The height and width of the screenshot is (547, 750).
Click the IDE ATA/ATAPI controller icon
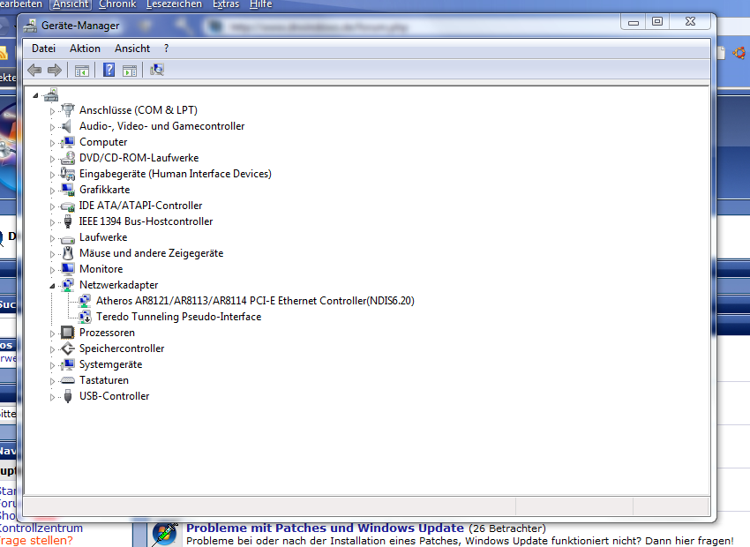point(68,206)
